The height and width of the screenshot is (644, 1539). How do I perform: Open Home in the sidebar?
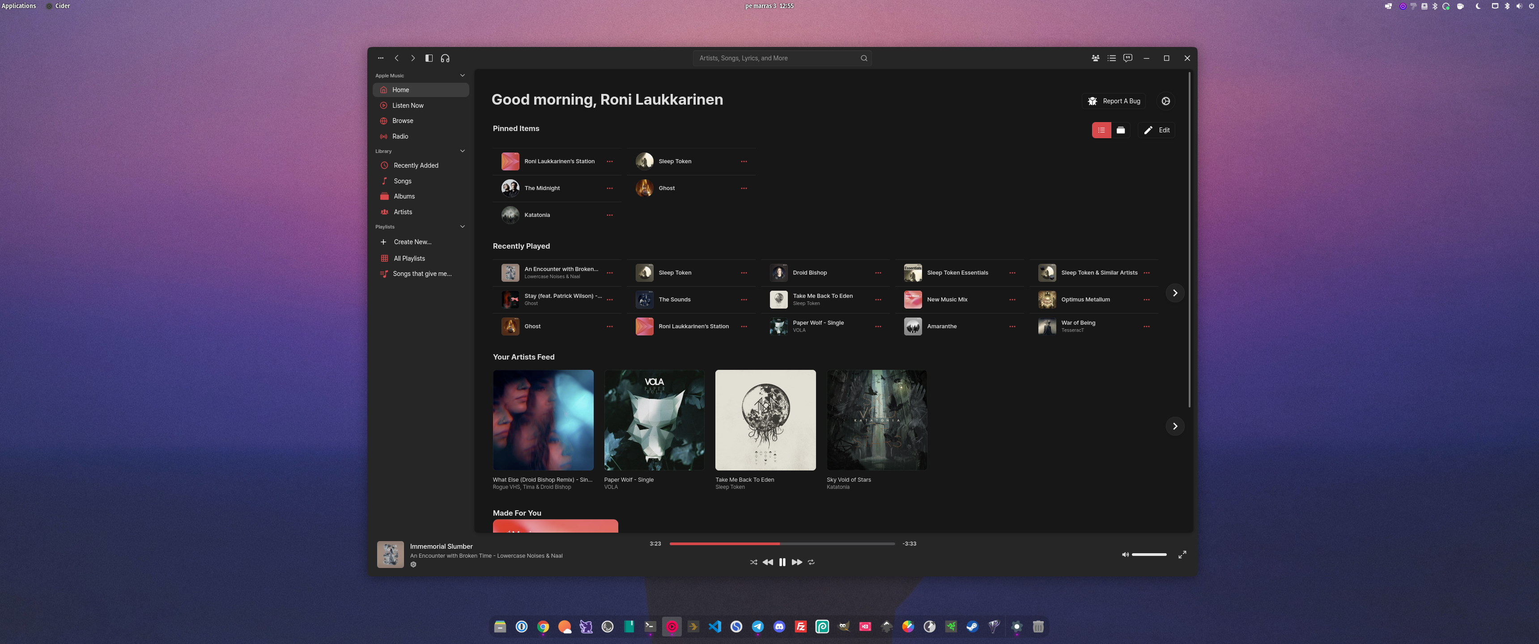pos(421,89)
